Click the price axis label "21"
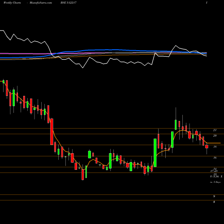The height and width of the screenshot is (224, 224). [215, 130]
